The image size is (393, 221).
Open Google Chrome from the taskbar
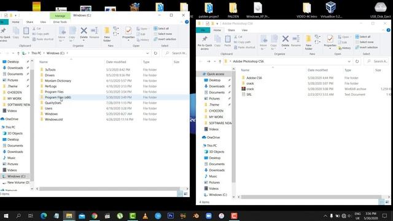point(95,215)
